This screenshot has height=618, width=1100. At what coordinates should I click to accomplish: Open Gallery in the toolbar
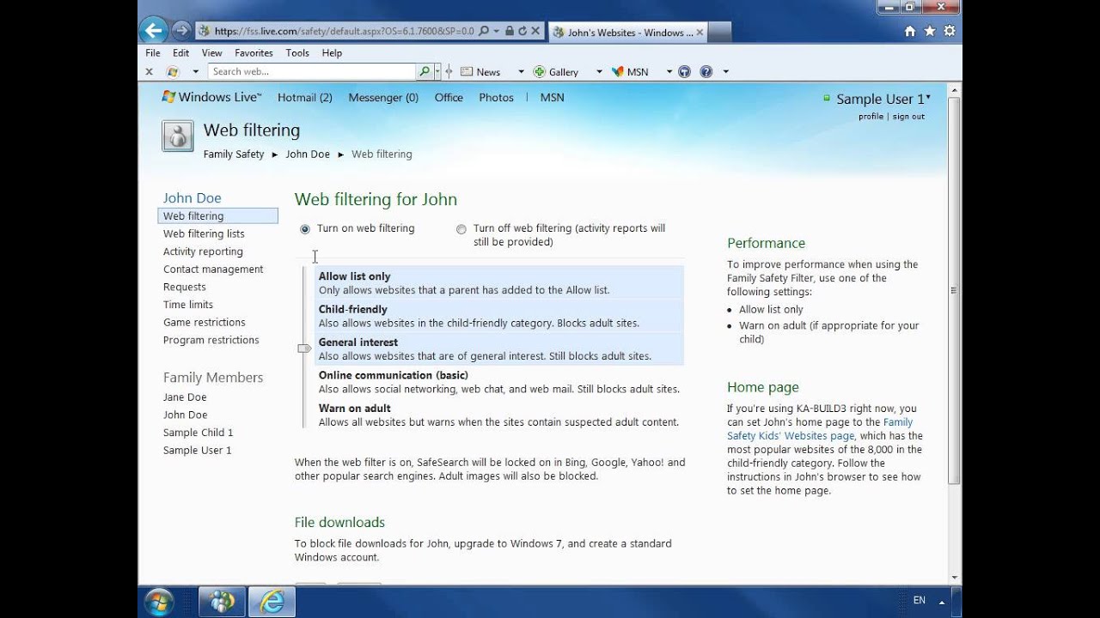coord(556,72)
